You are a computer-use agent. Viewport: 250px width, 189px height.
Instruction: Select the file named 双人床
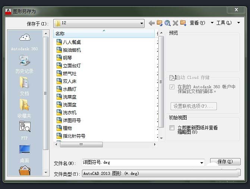click(x=70, y=81)
